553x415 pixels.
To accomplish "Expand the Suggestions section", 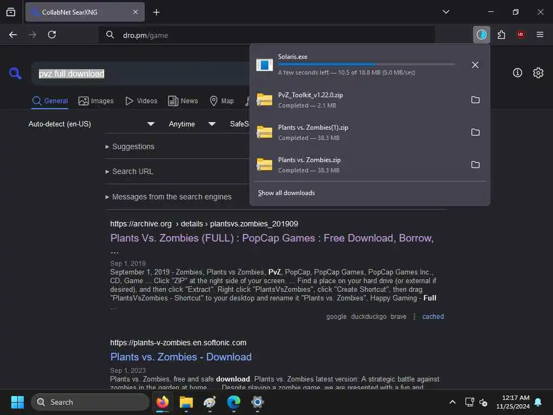I will (130, 147).
